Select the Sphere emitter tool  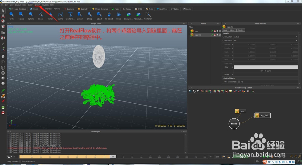click(x=31, y=16)
